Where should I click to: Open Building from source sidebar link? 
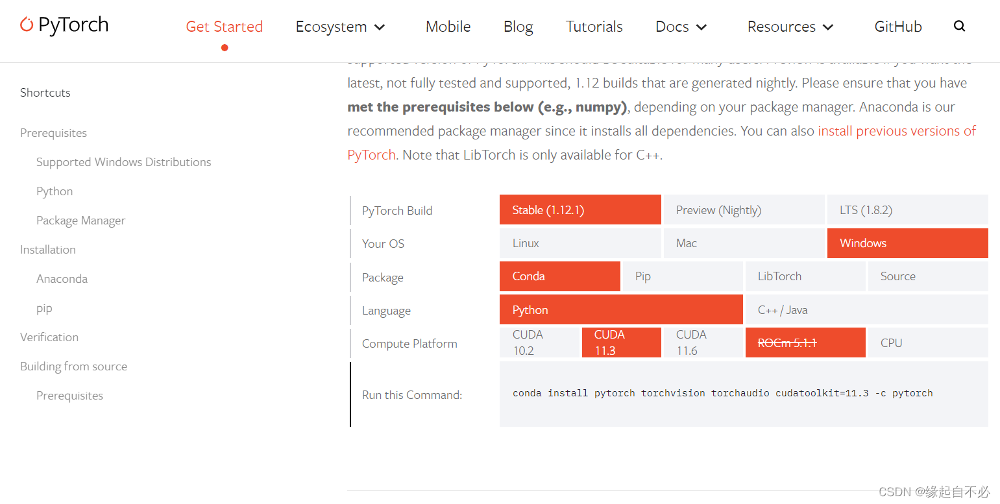[x=73, y=366]
